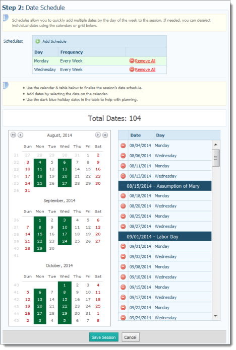Viewport: 236px width, 350px height.
Task: Jump back a year with double-left arrow
Action: [x=14, y=135]
